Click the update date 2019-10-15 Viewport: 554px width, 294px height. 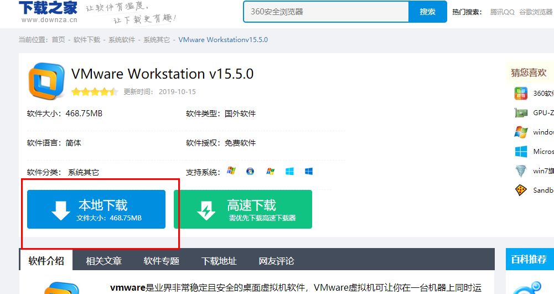[x=177, y=92]
